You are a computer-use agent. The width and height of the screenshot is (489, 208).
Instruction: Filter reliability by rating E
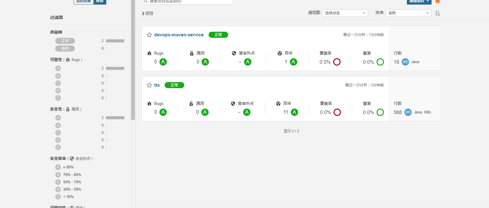pyautogui.click(x=58, y=98)
